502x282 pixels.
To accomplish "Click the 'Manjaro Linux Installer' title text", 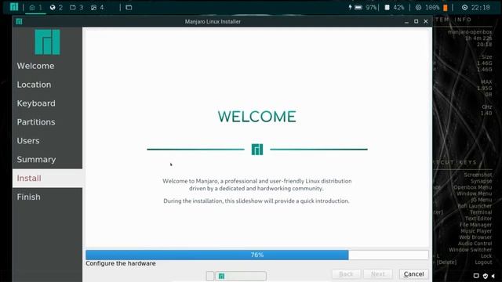I will (213, 22).
